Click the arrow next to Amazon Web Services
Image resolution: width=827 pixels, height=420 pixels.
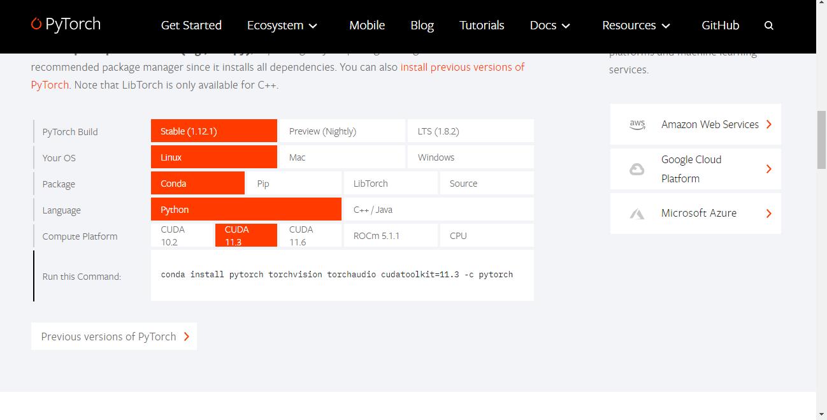pos(768,124)
